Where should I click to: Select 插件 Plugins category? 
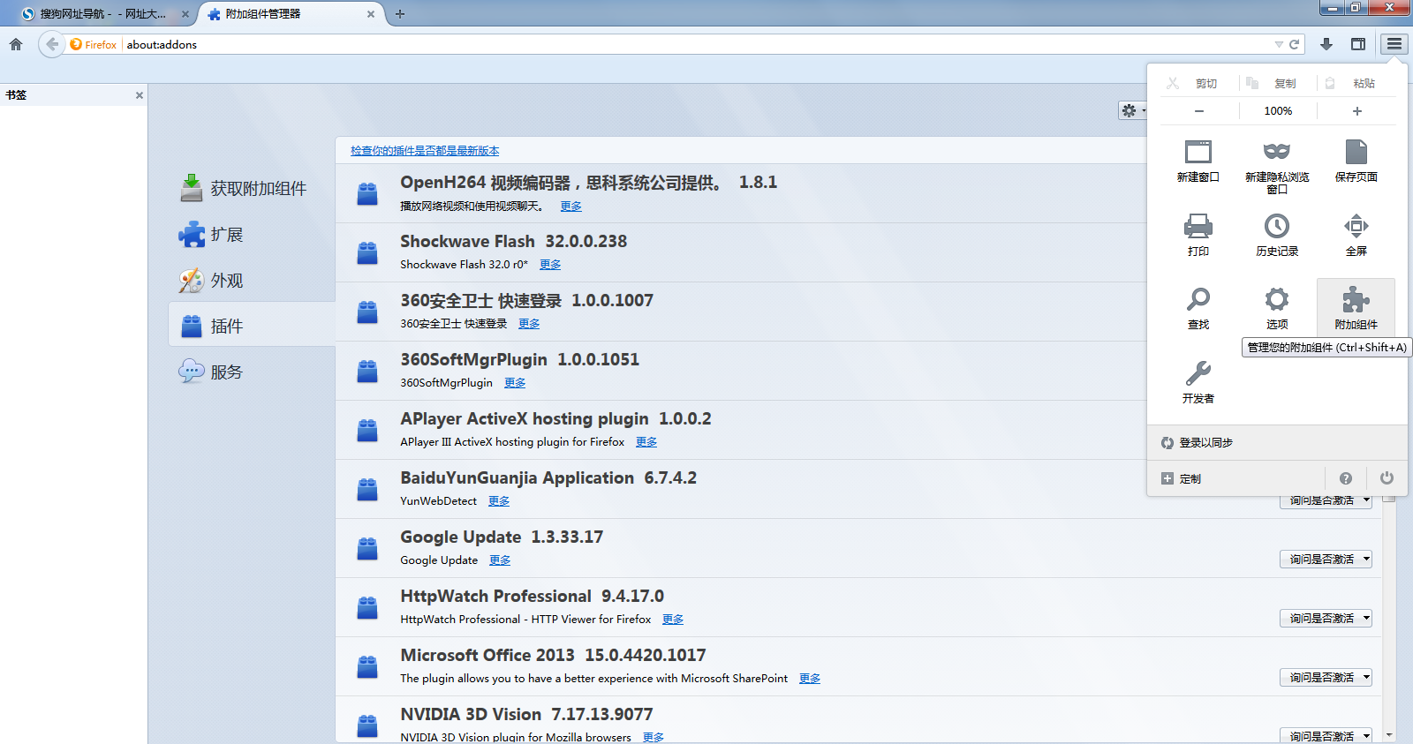click(252, 326)
